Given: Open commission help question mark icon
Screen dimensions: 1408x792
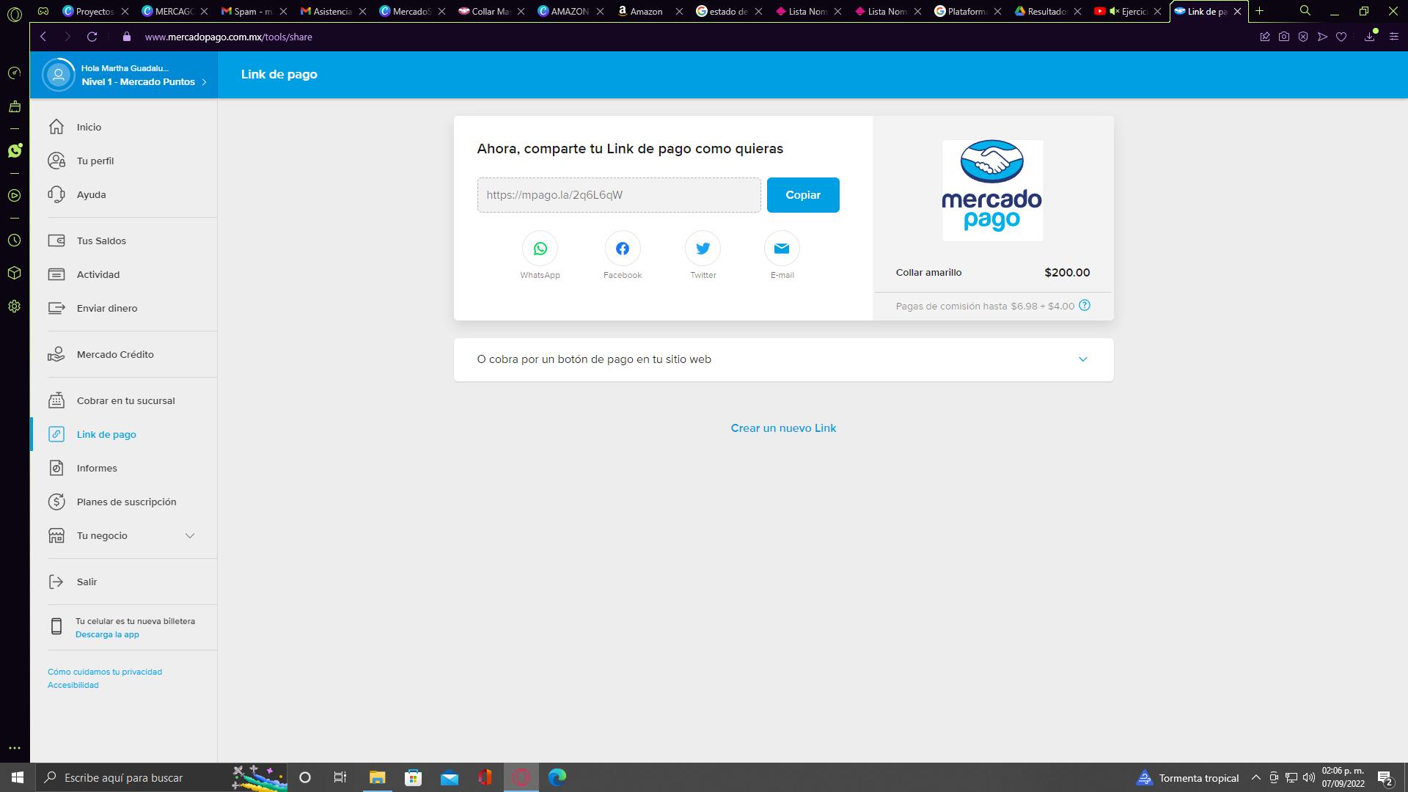Looking at the screenshot, I should click(1085, 305).
